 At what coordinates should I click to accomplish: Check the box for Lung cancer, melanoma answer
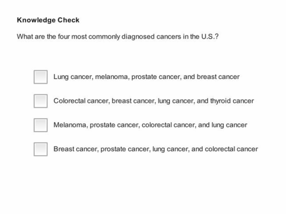point(40,77)
